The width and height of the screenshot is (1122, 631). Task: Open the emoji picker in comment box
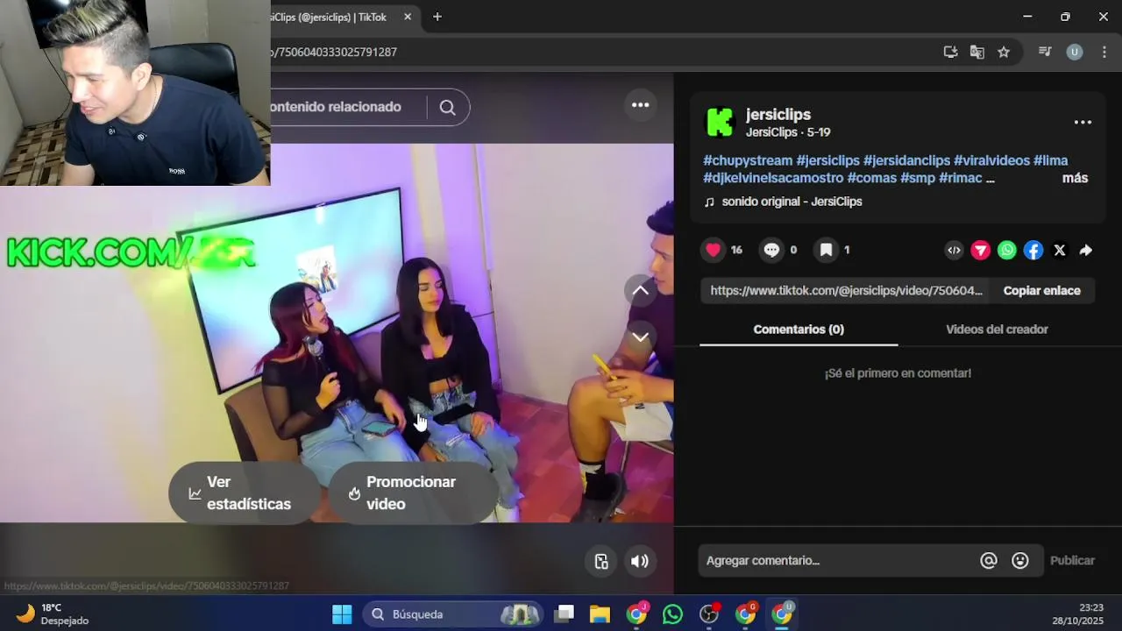pos(1020,561)
